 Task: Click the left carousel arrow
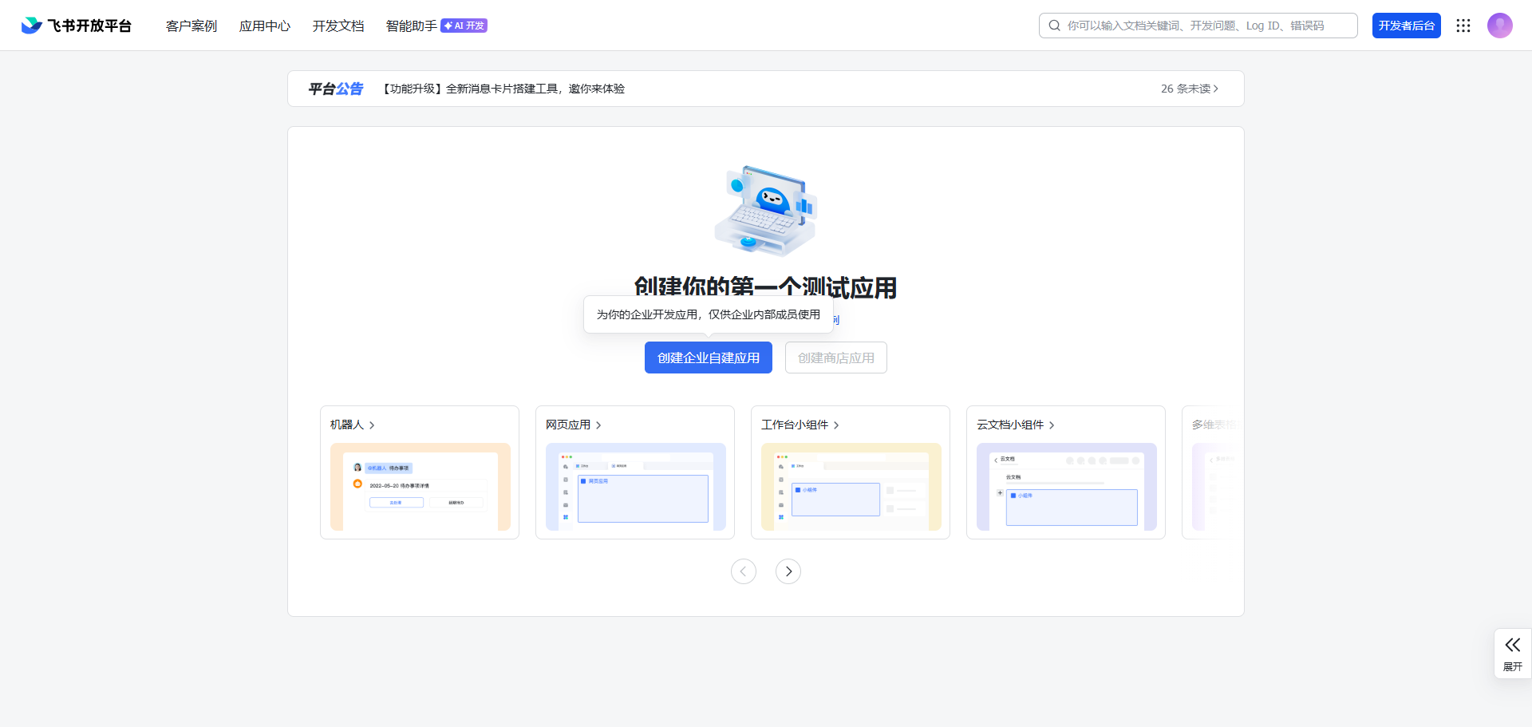(744, 571)
